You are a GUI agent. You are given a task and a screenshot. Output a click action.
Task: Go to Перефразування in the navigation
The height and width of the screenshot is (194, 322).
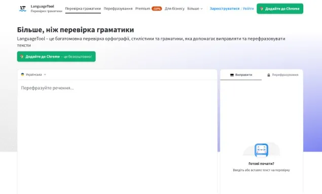coord(118,9)
